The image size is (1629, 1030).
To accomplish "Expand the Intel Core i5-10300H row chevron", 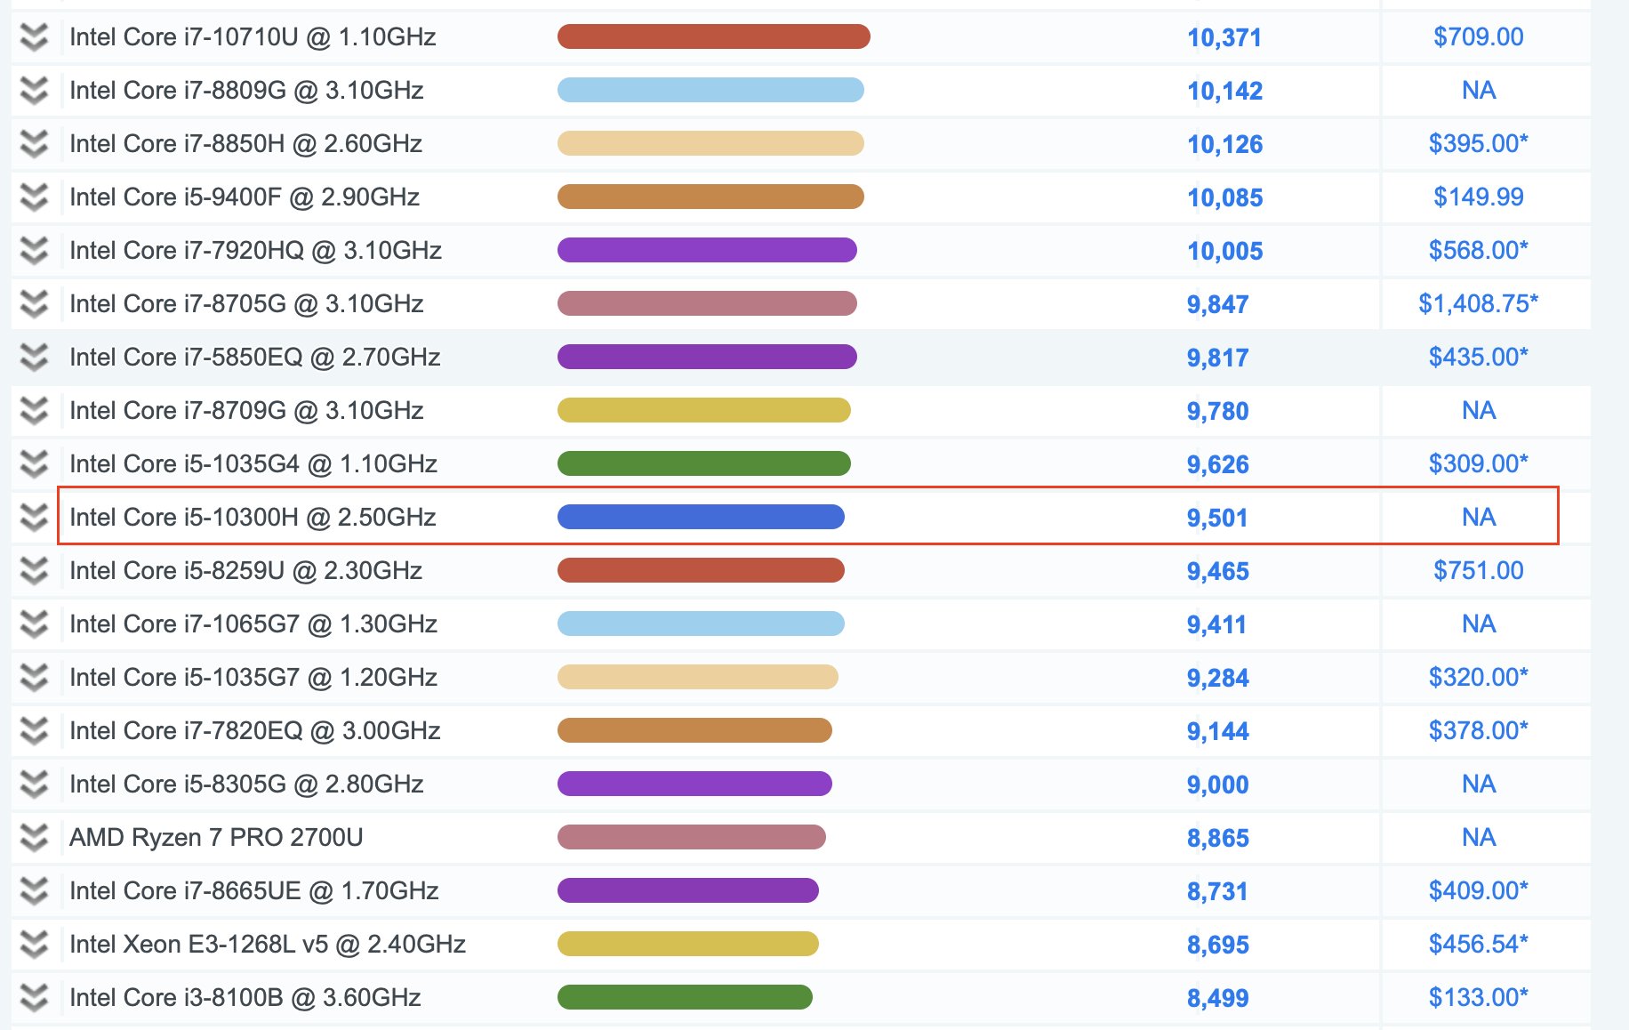I will click(34, 518).
